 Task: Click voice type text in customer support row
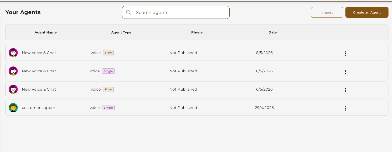coord(95,108)
